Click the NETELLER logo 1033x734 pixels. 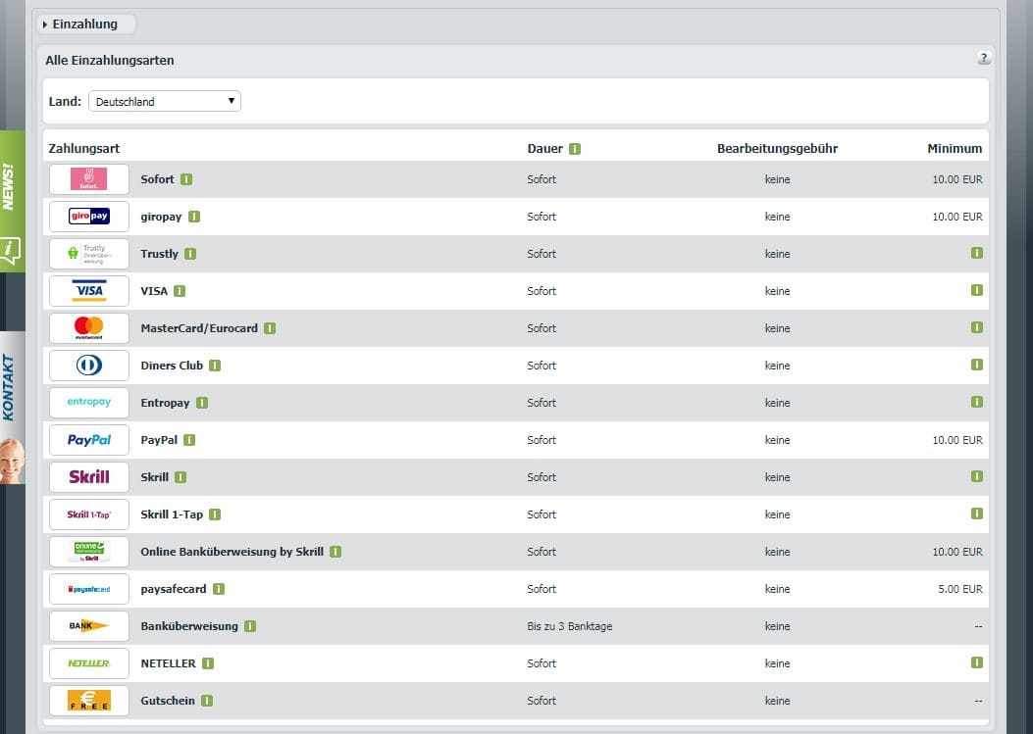pyautogui.click(x=89, y=662)
